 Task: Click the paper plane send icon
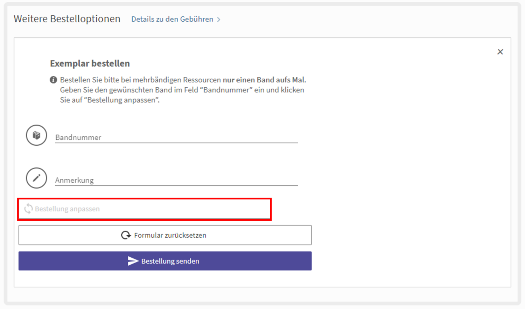point(133,261)
